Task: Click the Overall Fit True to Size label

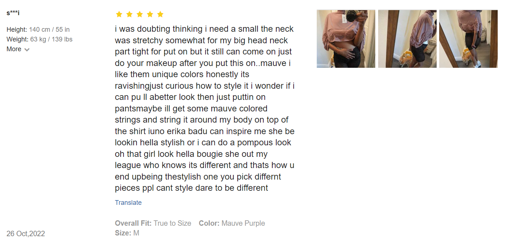Action: (153, 223)
